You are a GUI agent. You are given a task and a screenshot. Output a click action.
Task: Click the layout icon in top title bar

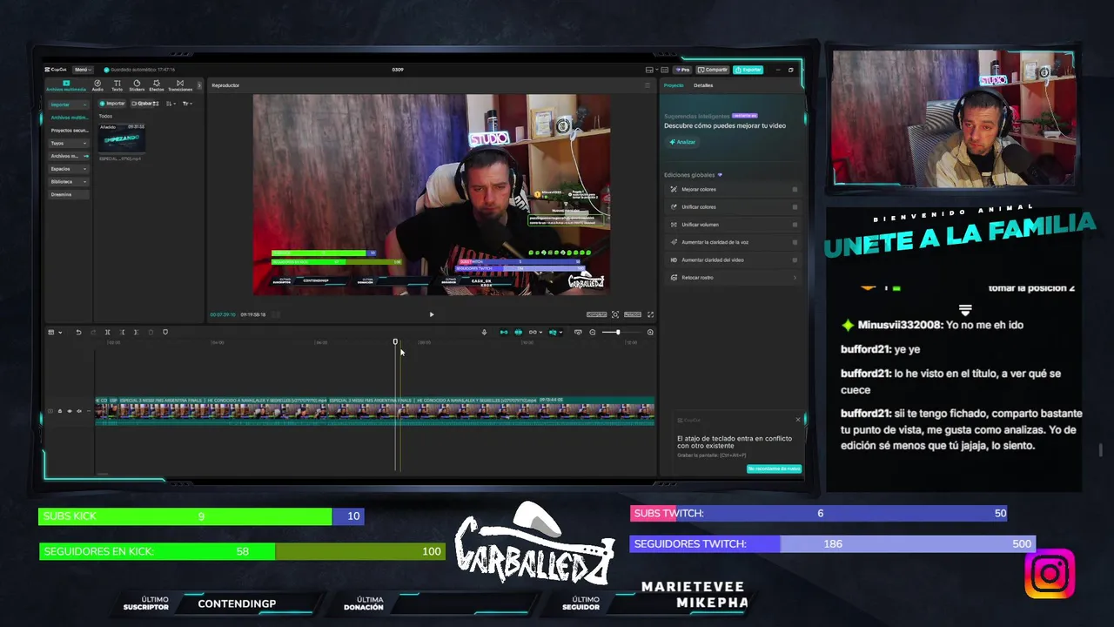point(649,70)
